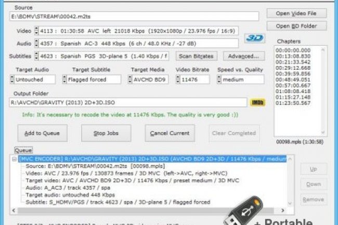338x225 pixels.
Task: Click Open BD Folder button
Action: [296, 26]
